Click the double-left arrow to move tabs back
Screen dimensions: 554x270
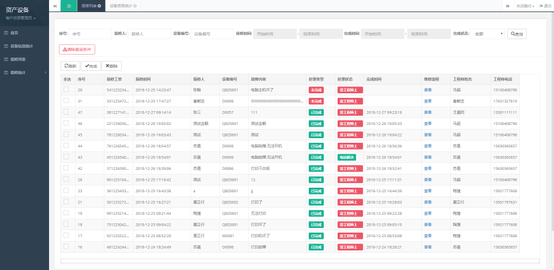55,6
